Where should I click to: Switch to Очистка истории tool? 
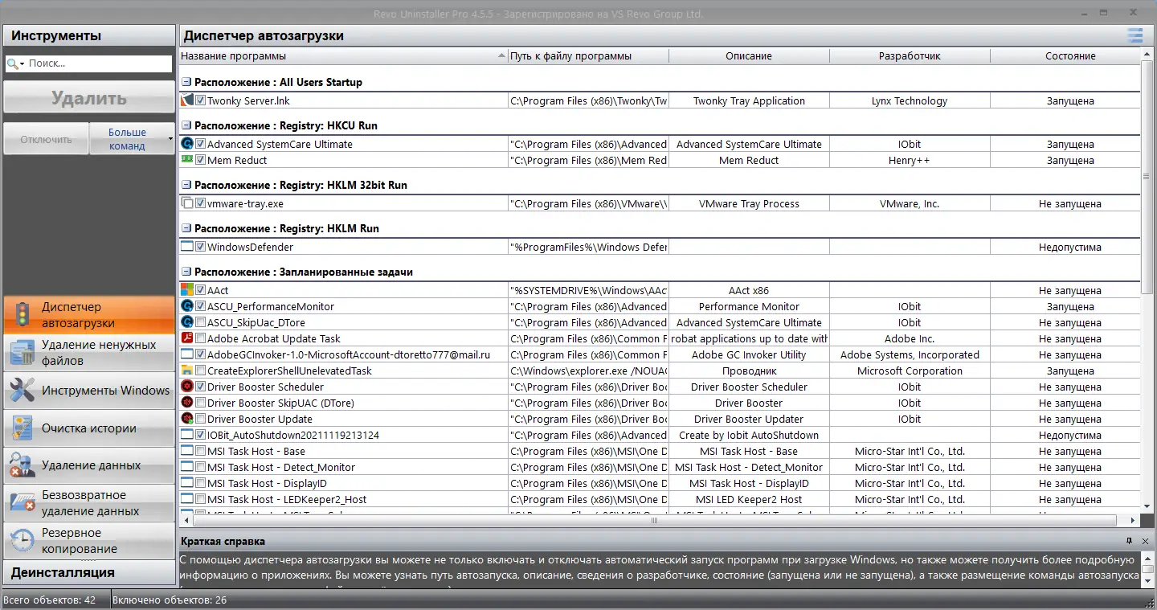88,428
